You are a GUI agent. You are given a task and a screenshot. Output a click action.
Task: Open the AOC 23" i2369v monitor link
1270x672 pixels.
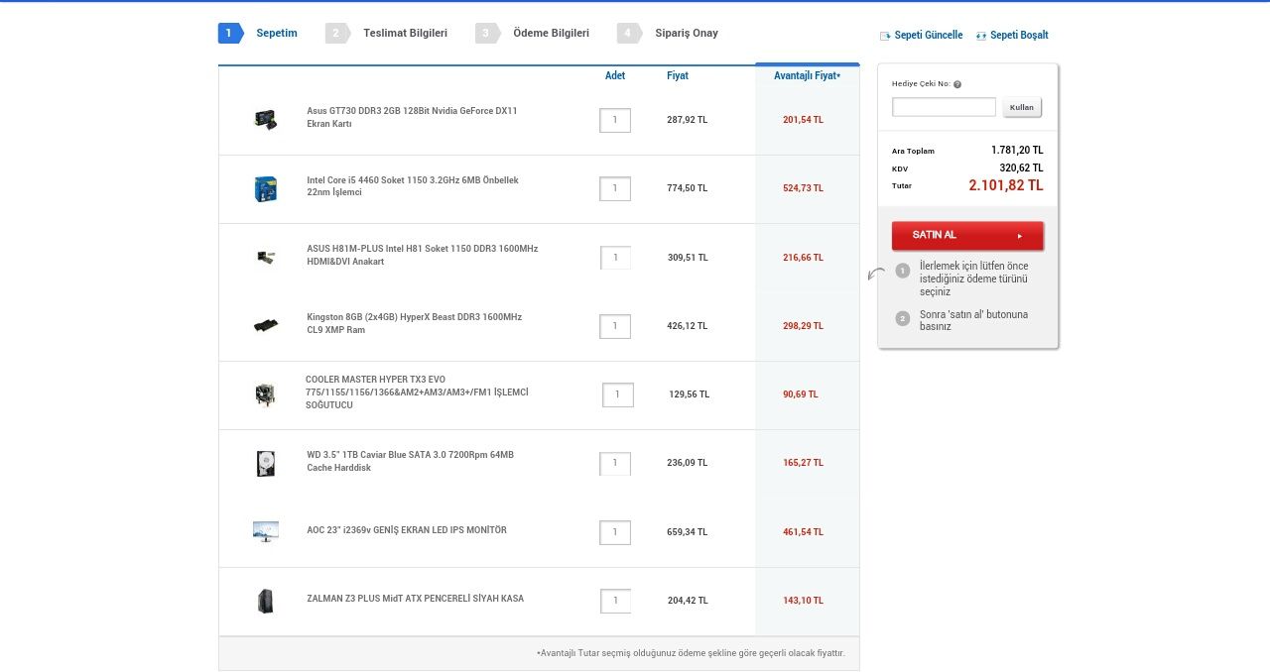coord(407,530)
